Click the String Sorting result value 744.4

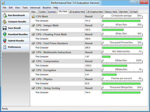[88, 92]
